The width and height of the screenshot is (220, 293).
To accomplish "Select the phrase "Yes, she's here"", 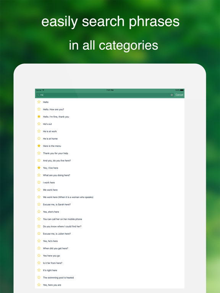I will [x=110, y=212].
